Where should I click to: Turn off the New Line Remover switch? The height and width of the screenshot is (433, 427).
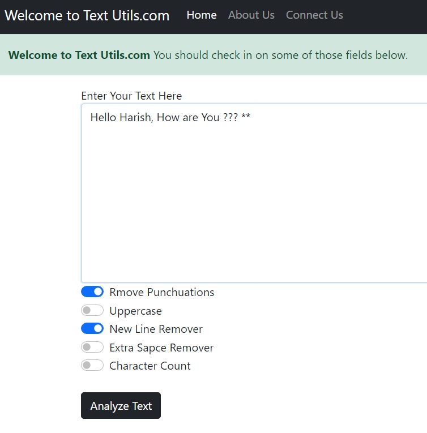92,329
